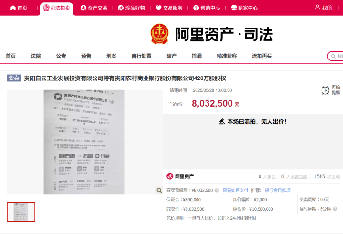Open the 破产 navigation item
Viewport: 343px width, 234px height.
(x=172, y=56)
